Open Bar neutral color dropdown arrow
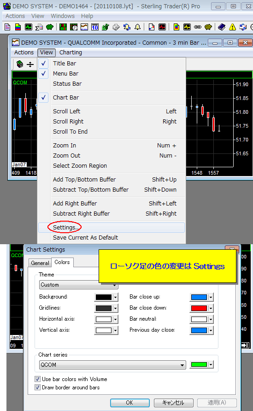The image size is (253, 411). [x=211, y=319]
